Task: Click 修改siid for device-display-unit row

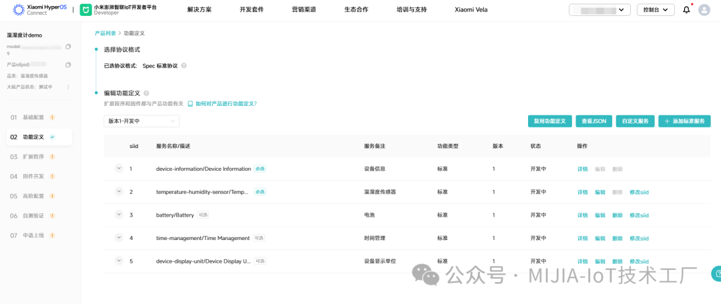Action: coord(639,261)
